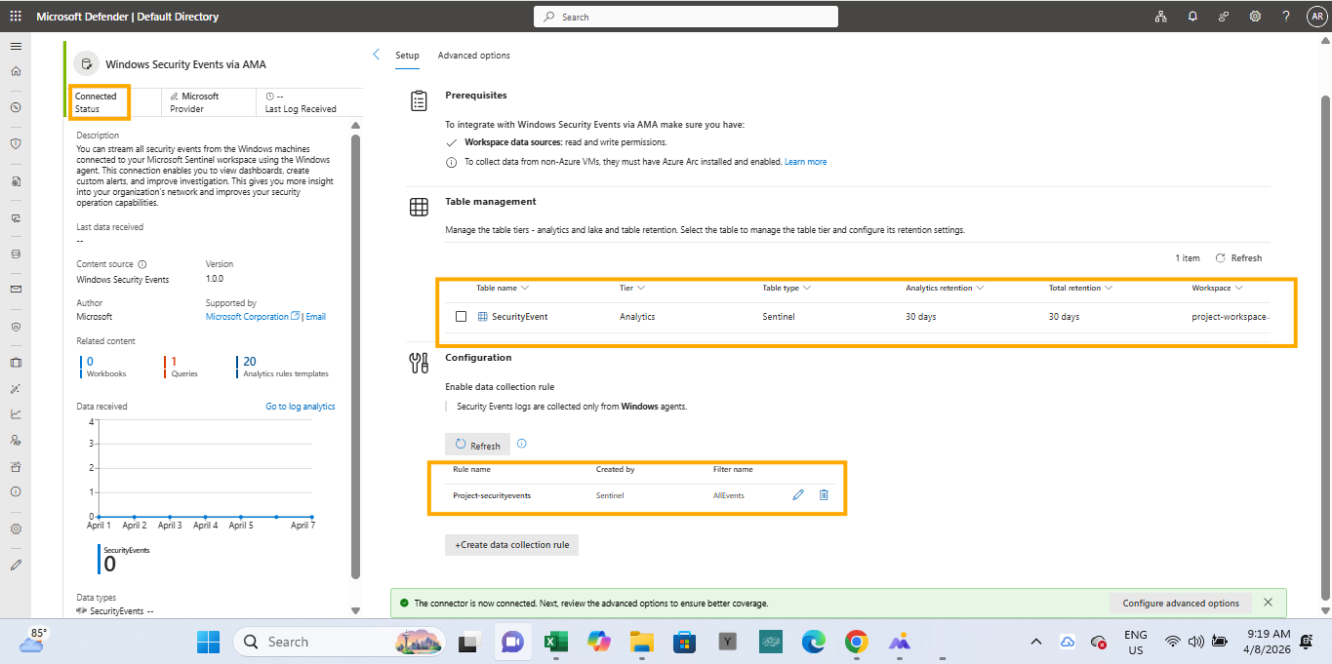Open the organization hierarchy icon in header
1332x664 pixels.
click(x=1161, y=17)
